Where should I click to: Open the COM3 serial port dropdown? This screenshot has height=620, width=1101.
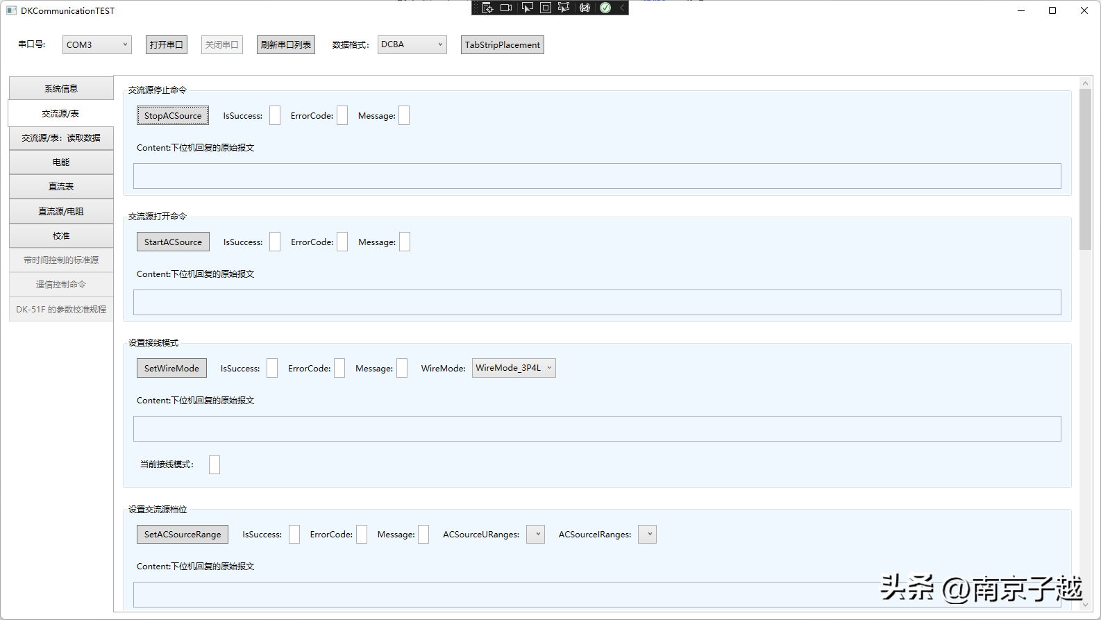97,44
